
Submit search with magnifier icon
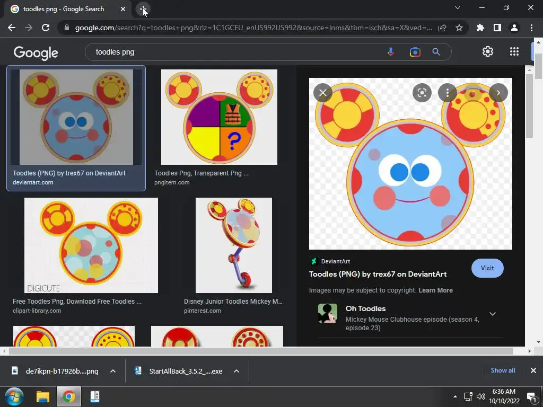pyautogui.click(x=436, y=52)
